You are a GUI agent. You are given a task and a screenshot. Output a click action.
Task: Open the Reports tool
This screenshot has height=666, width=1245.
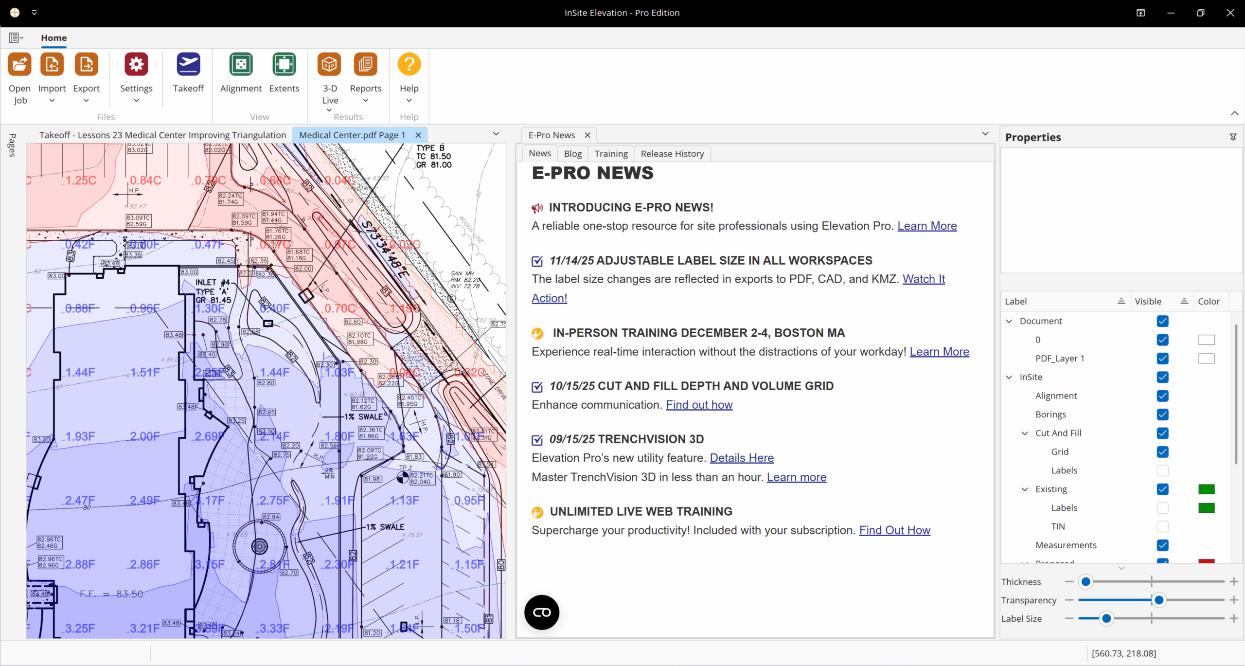point(366,64)
